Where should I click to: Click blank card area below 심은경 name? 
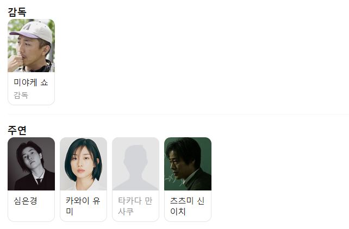(x=31, y=213)
